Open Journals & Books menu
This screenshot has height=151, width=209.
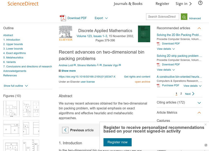128,4
